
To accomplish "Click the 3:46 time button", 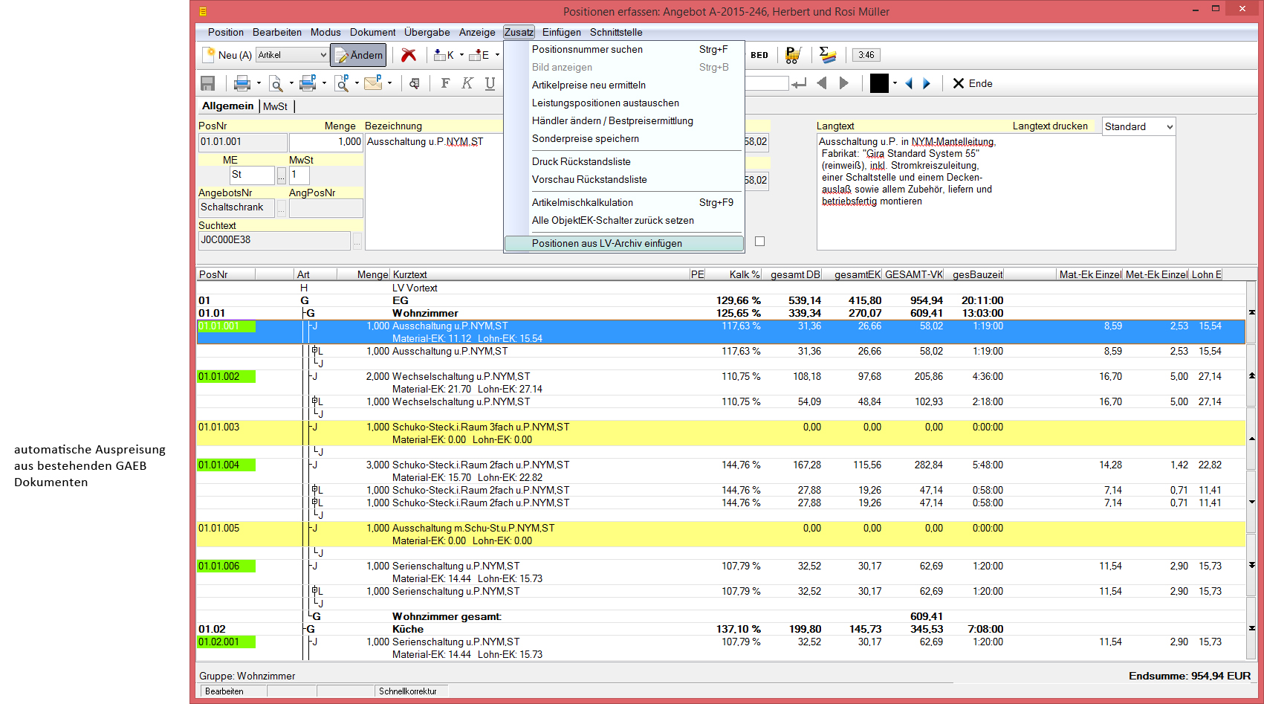I will tap(866, 55).
